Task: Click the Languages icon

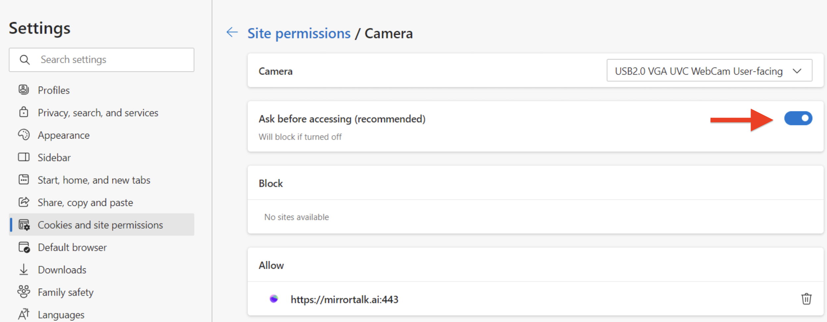Action: point(24,314)
